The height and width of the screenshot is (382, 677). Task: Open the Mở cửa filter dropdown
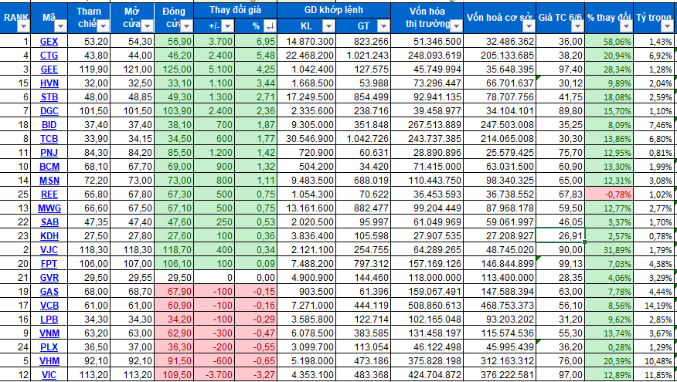(x=147, y=27)
